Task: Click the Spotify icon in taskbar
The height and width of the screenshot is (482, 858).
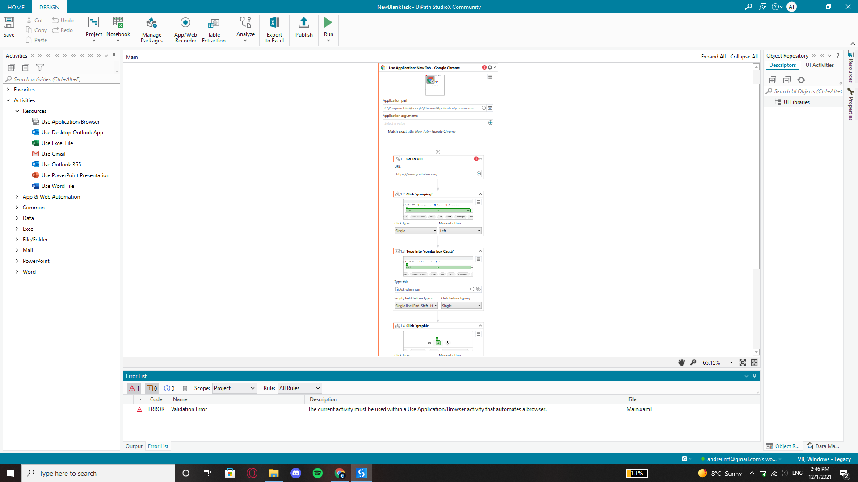Action: pos(318,473)
